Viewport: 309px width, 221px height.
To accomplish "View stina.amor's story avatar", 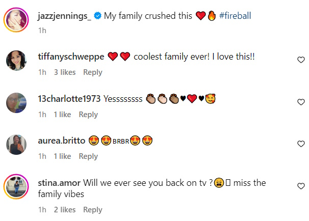I will coord(16,186).
